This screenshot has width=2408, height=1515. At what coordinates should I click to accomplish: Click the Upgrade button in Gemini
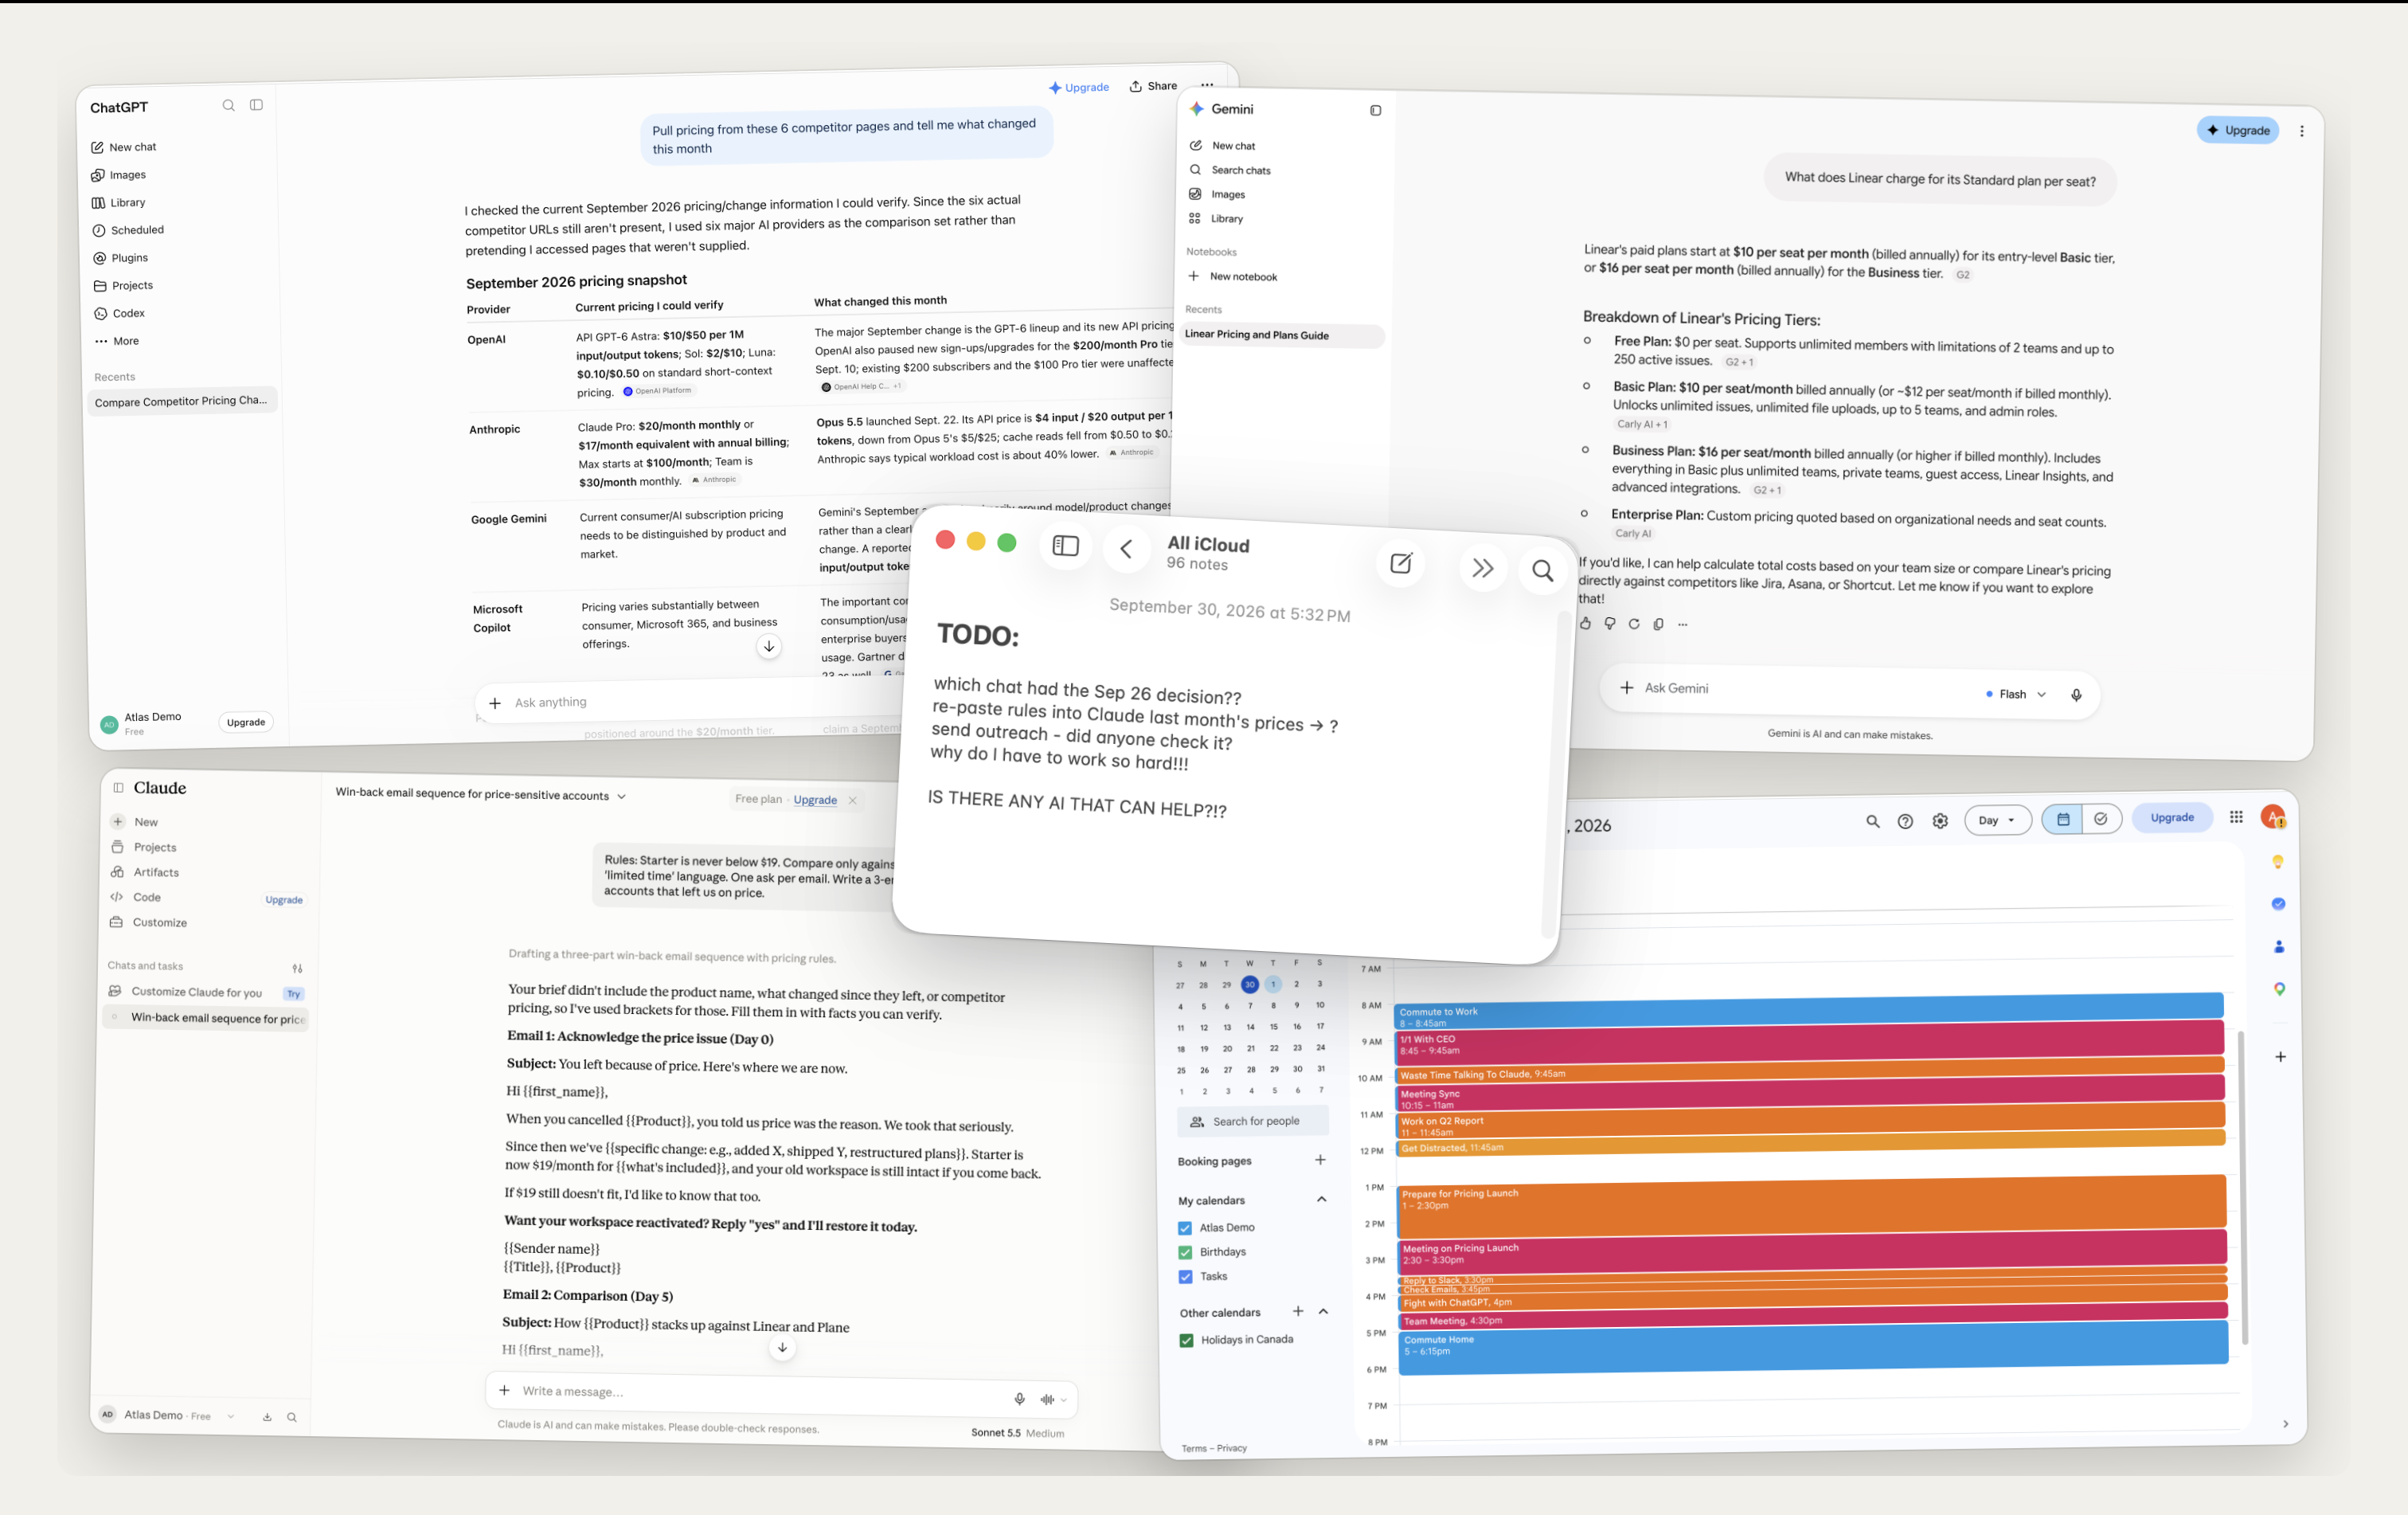pyautogui.click(x=2238, y=130)
